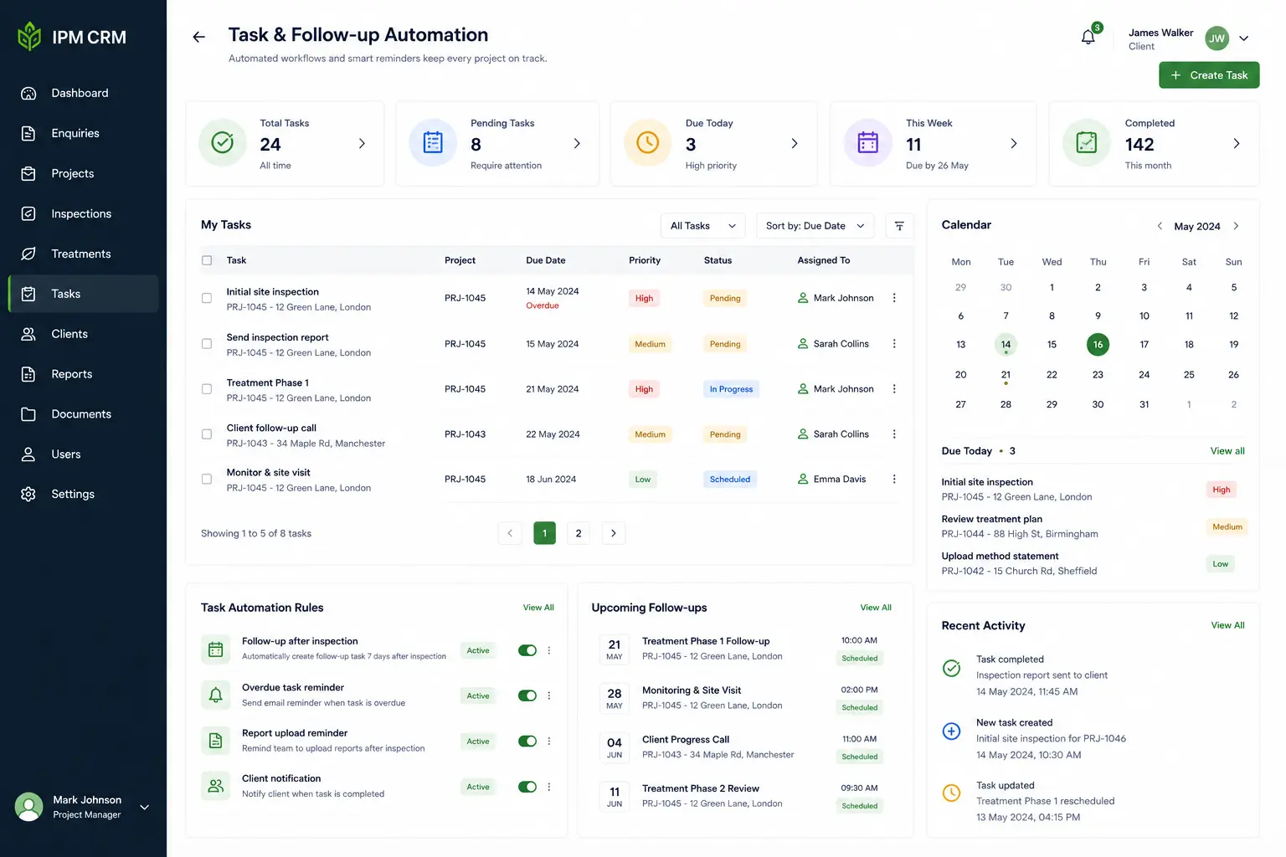View all task automation rules
This screenshot has height=857, width=1286.
[x=538, y=608]
